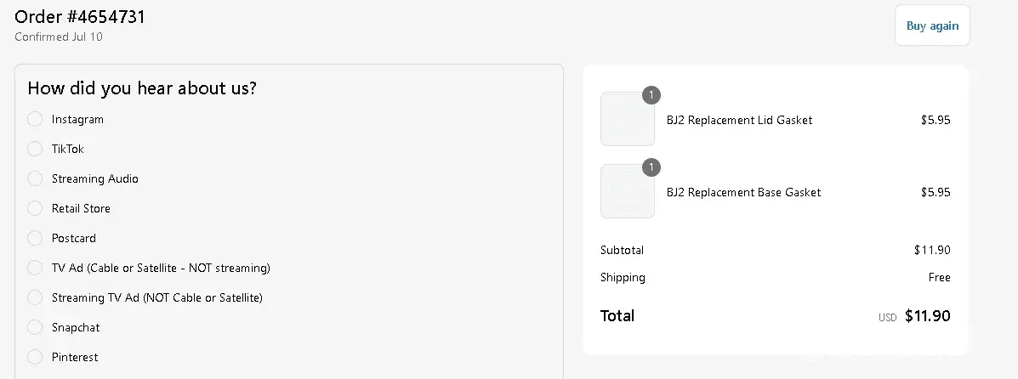Click the Buy again button
The image size is (1018, 379).
coord(932,25)
